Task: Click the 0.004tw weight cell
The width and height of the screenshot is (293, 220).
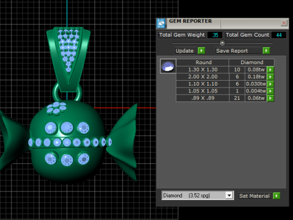Action: coord(256,91)
